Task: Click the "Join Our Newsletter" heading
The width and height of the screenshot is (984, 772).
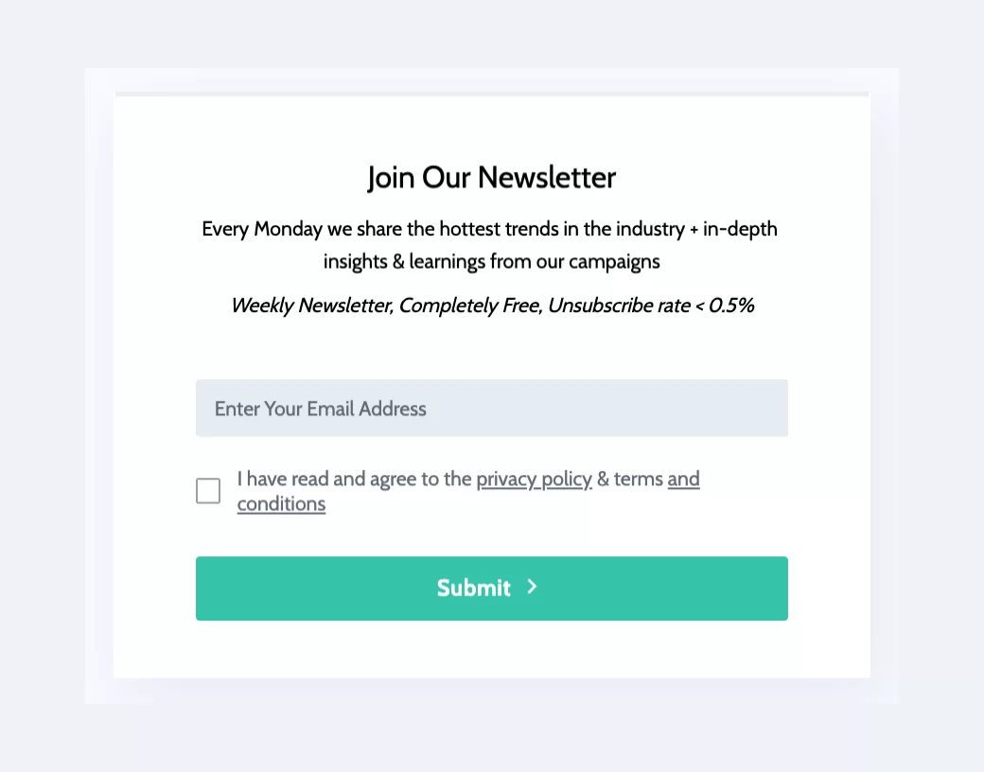Action: [491, 177]
